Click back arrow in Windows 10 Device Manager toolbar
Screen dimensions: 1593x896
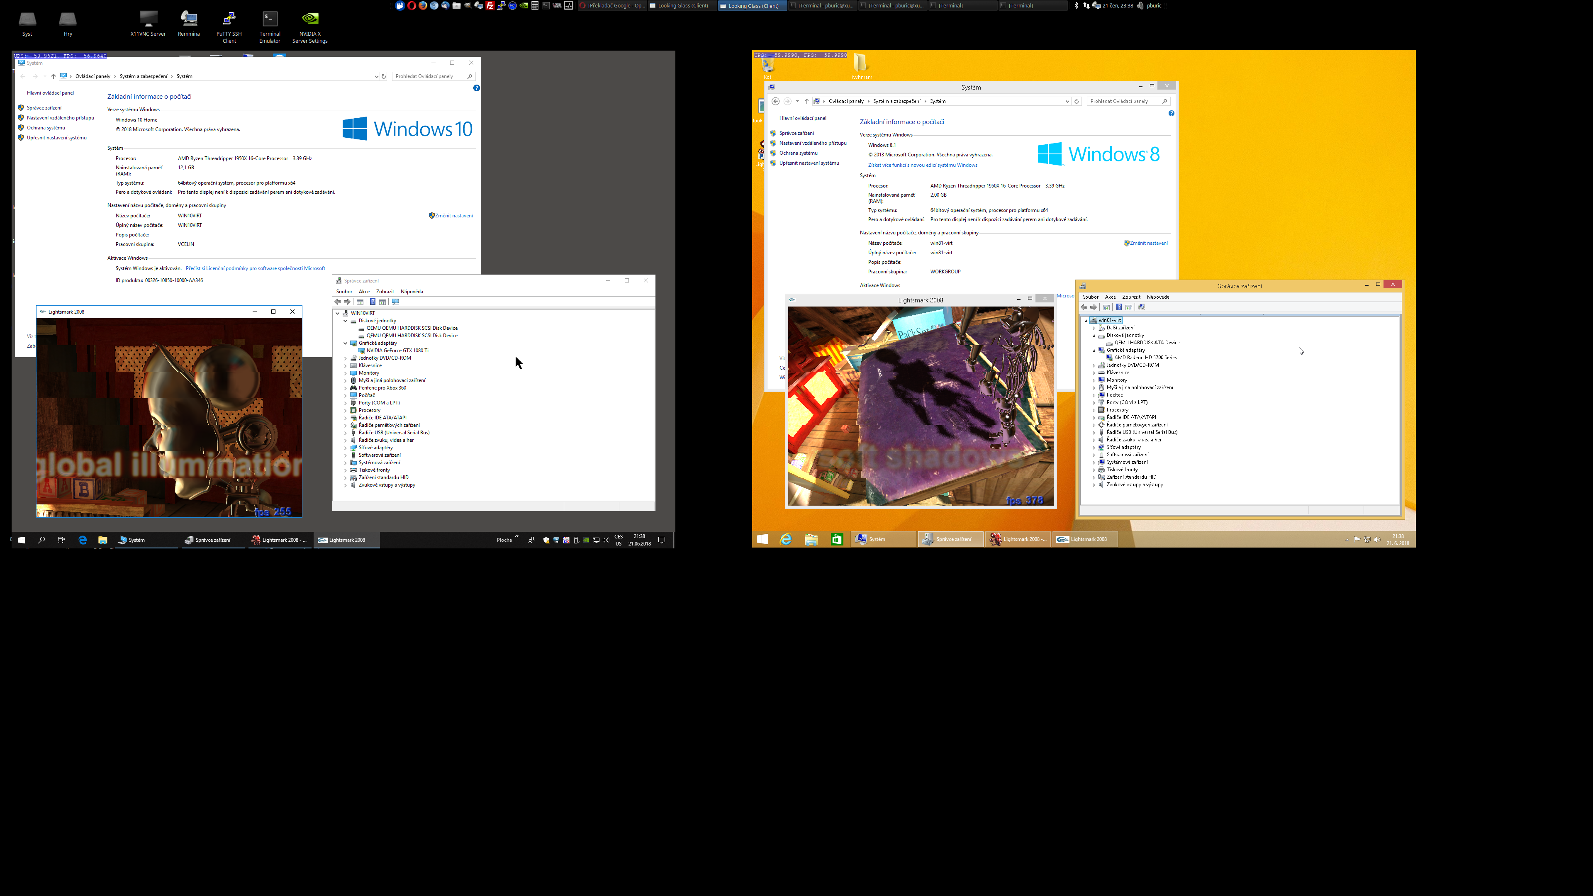(x=338, y=302)
